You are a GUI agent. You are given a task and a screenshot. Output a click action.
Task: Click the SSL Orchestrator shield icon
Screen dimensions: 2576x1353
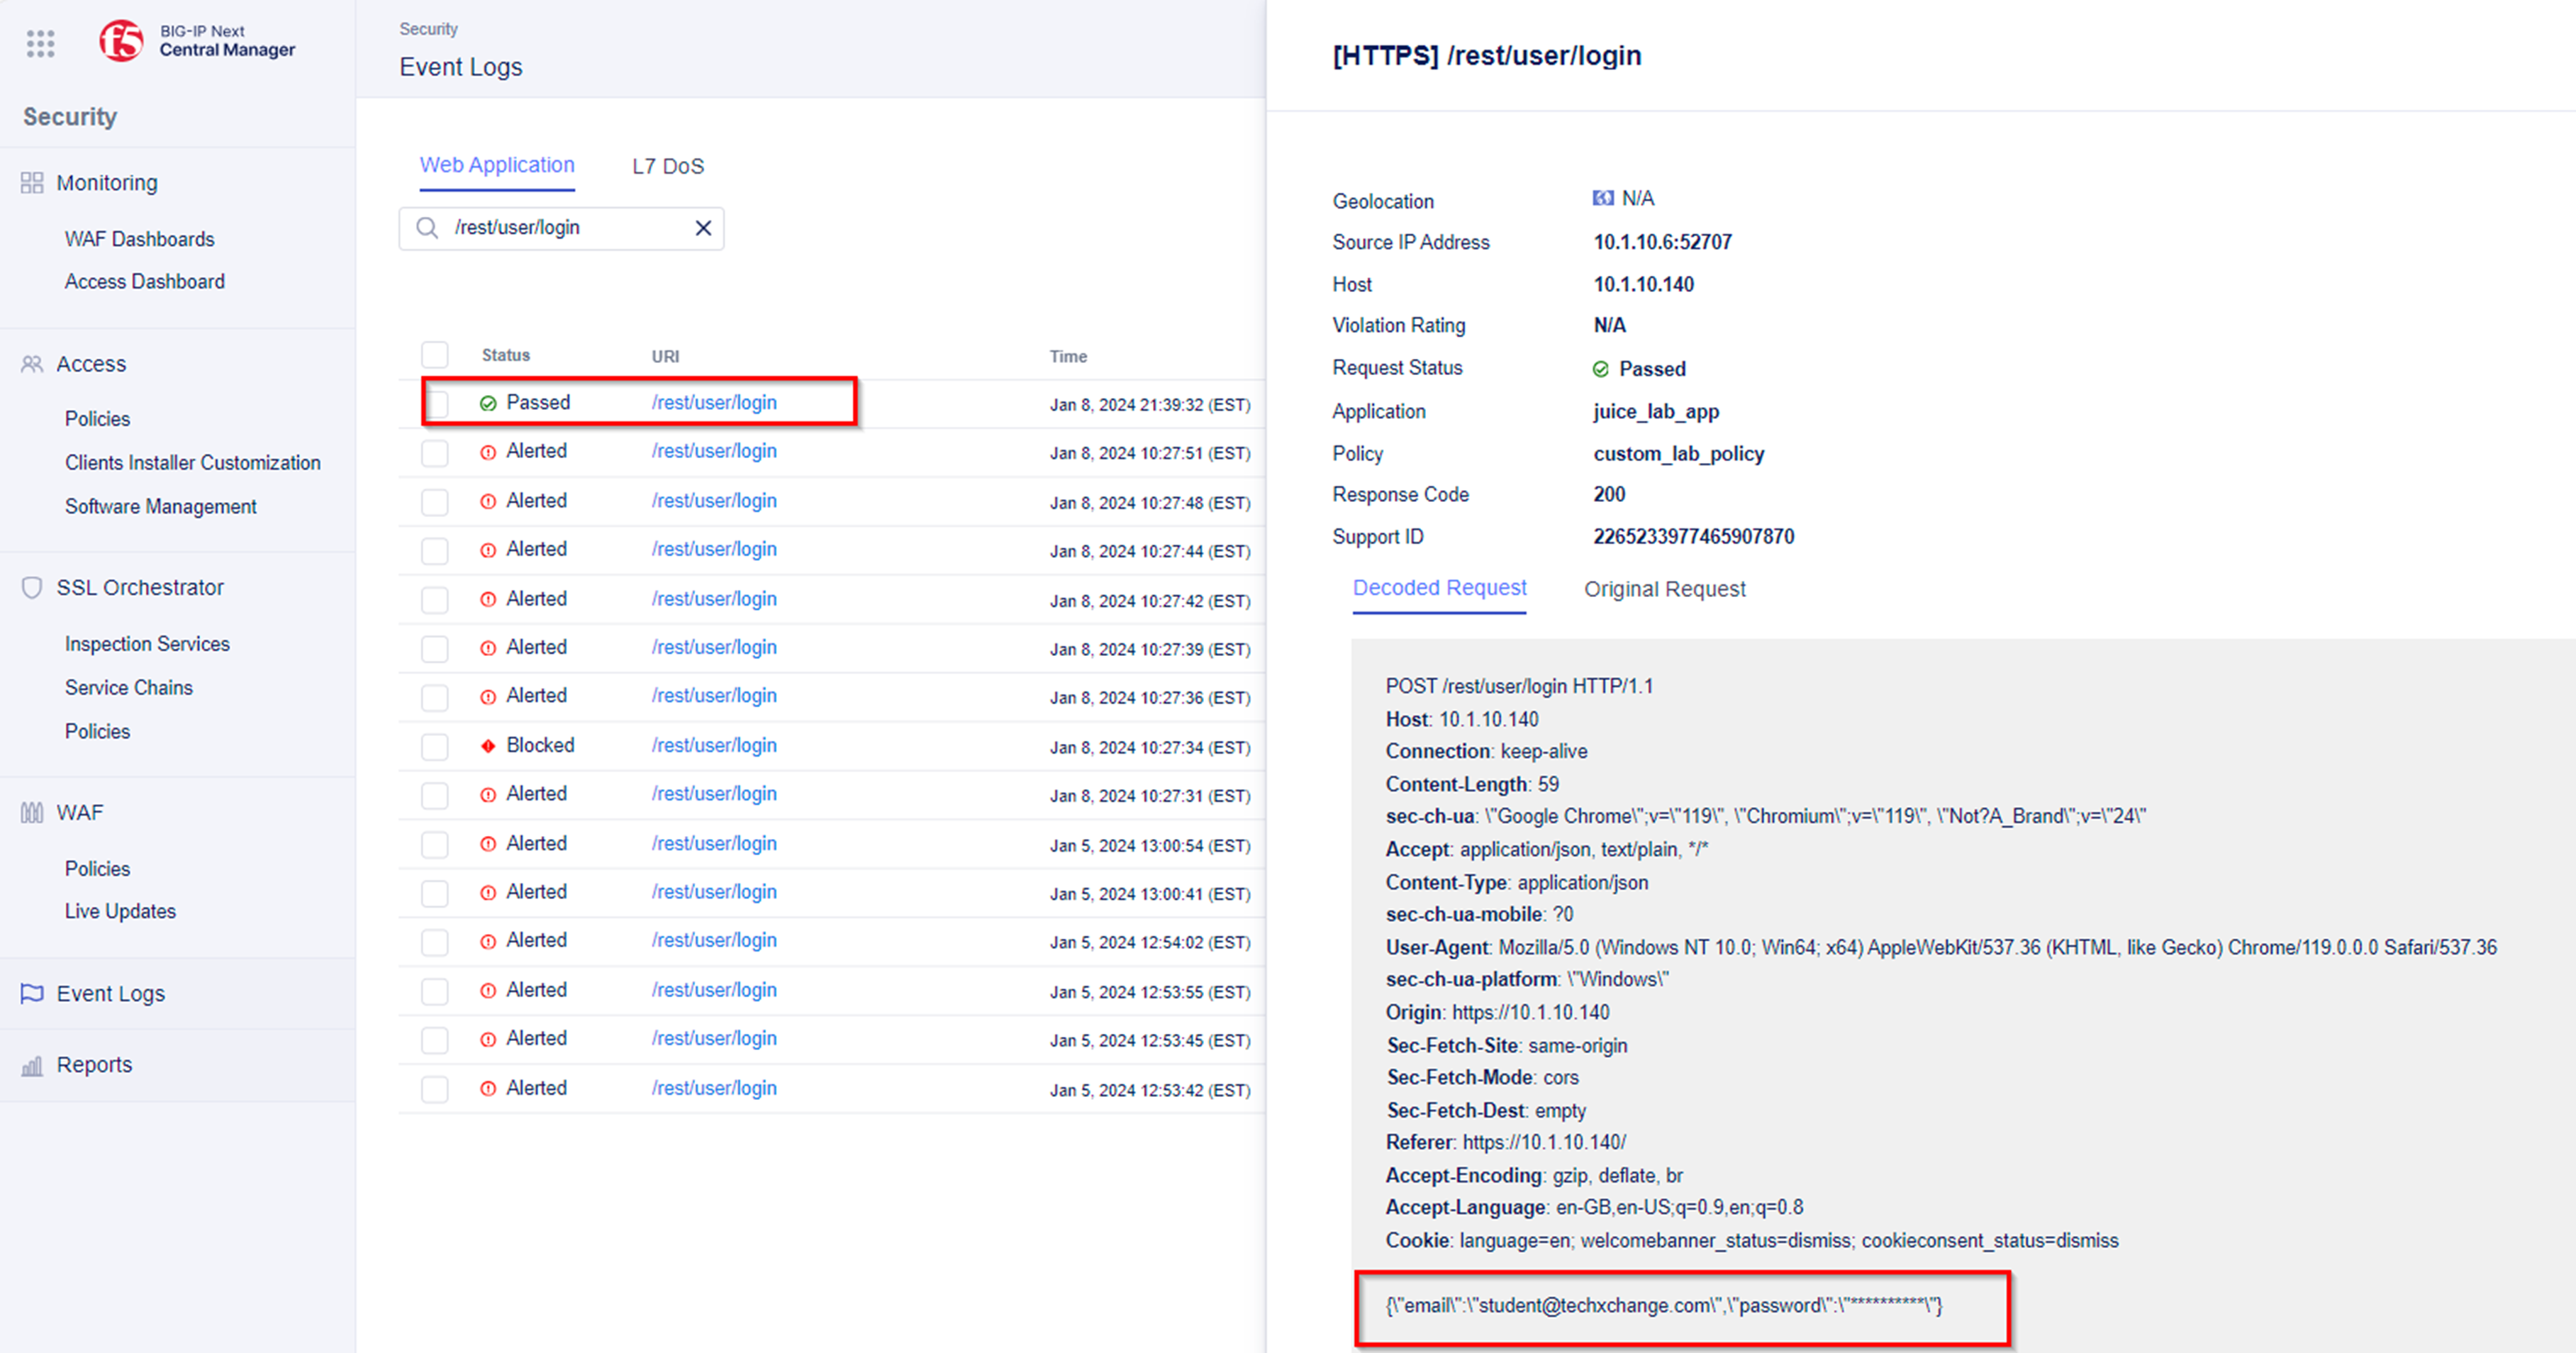pyautogui.click(x=32, y=587)
